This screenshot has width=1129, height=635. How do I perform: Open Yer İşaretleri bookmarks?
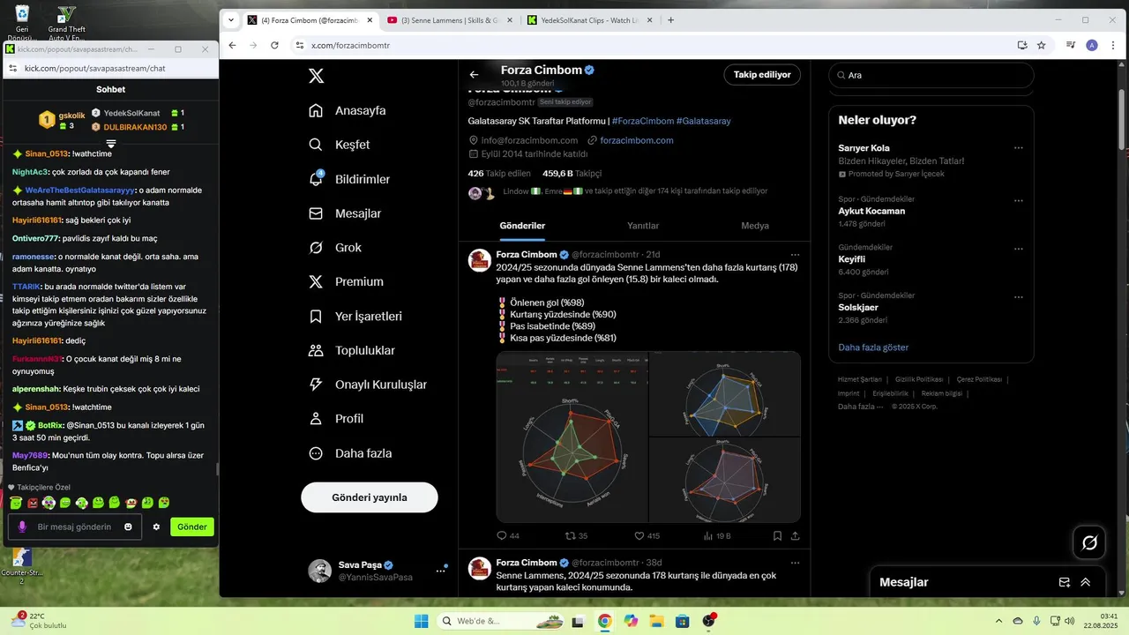tap(355, 316)
